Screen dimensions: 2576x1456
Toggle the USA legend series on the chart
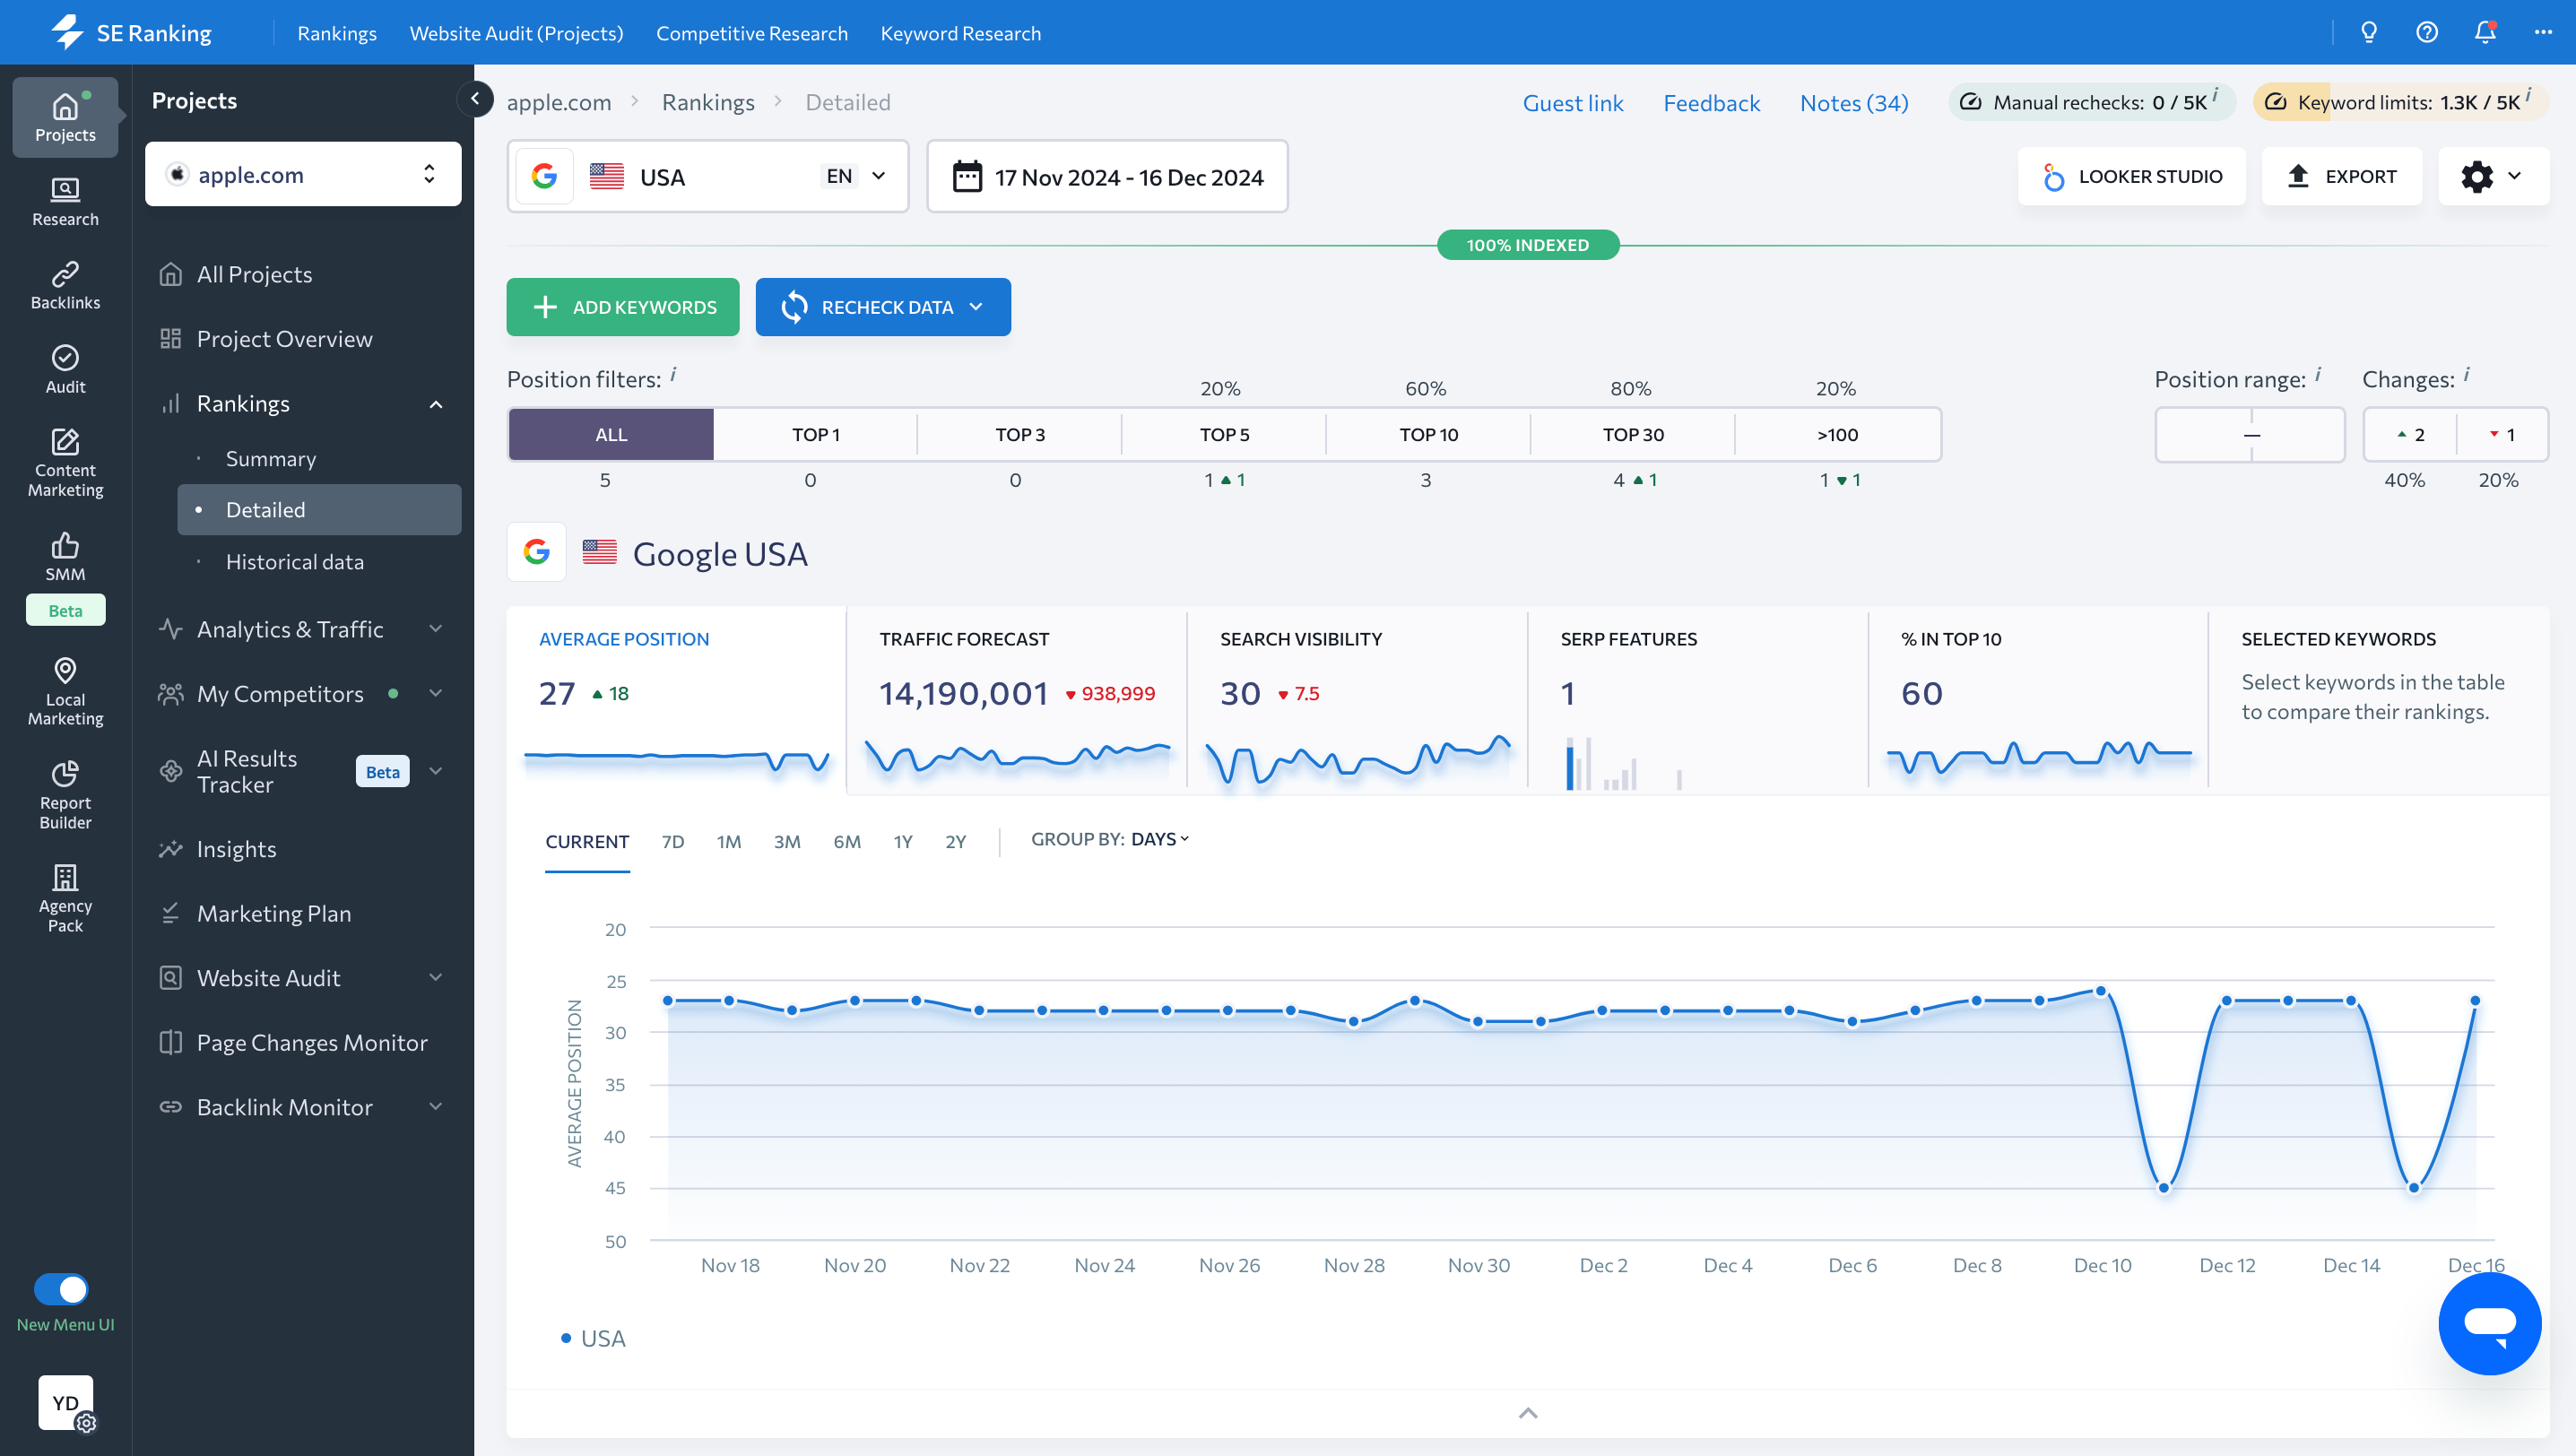tap(593, 1338)
